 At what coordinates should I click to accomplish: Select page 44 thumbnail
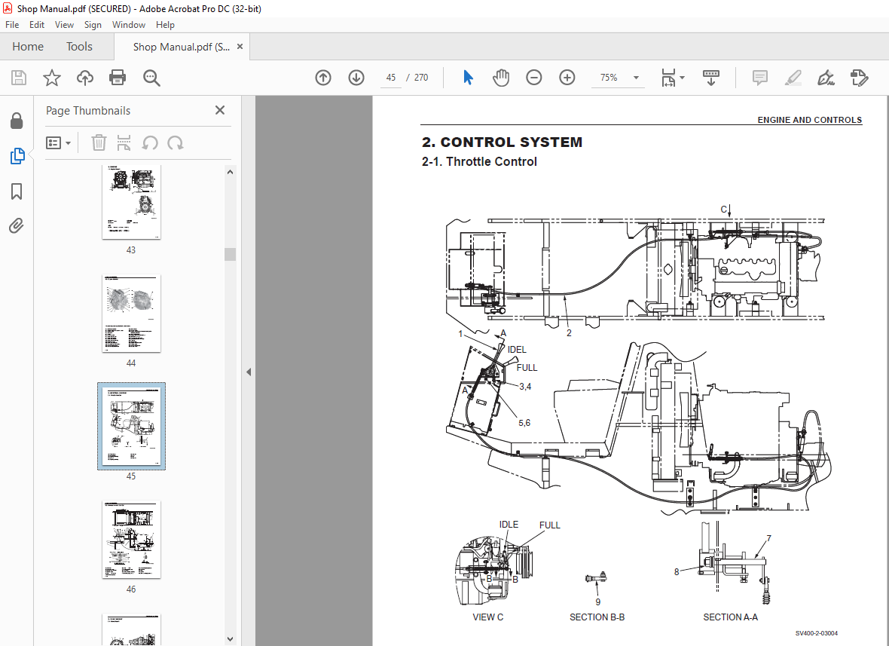pyautogui.click(x=132, y=314)
